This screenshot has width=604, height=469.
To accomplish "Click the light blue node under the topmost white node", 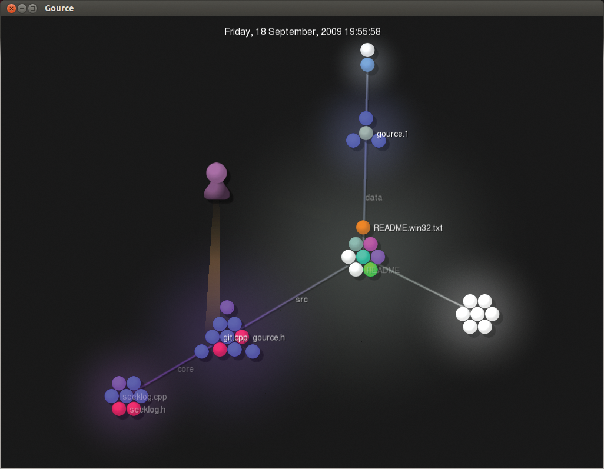I will click(x=367, y=65).
